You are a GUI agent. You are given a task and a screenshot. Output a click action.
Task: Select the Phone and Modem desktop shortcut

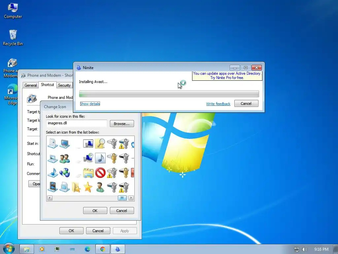click(x=10, y=68)
